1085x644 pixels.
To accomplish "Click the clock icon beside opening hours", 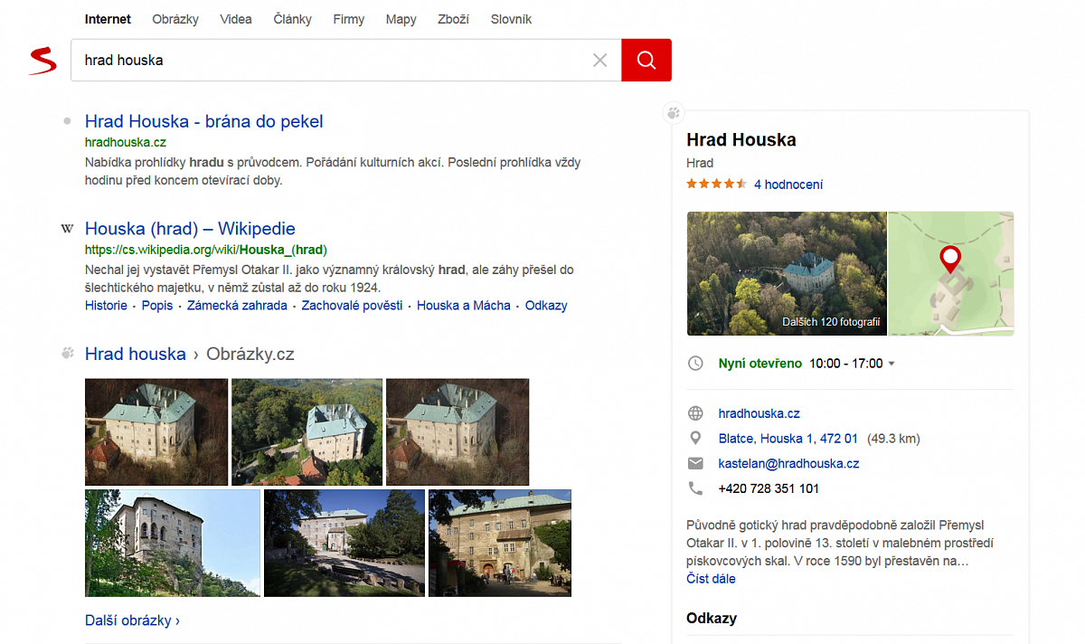I will [x=695, y=364].
